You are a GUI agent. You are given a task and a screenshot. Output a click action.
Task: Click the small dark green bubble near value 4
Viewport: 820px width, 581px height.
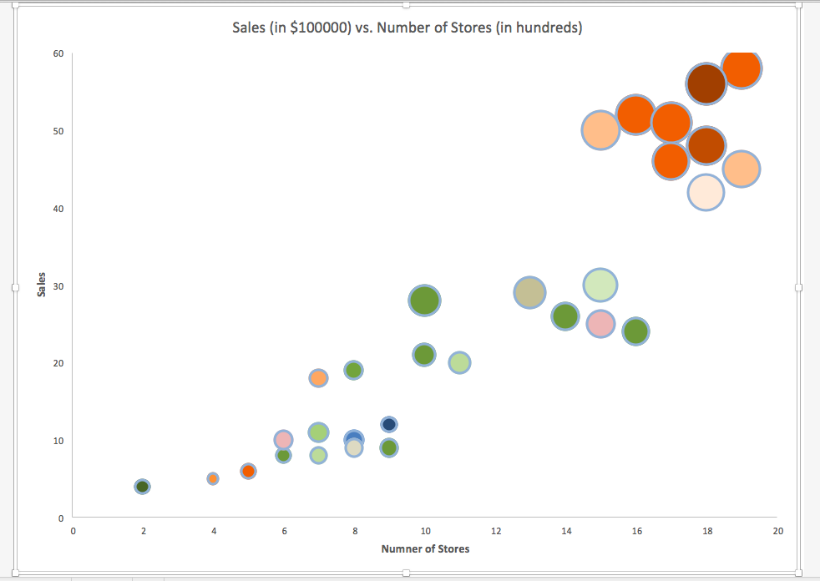tap(143, 485)
